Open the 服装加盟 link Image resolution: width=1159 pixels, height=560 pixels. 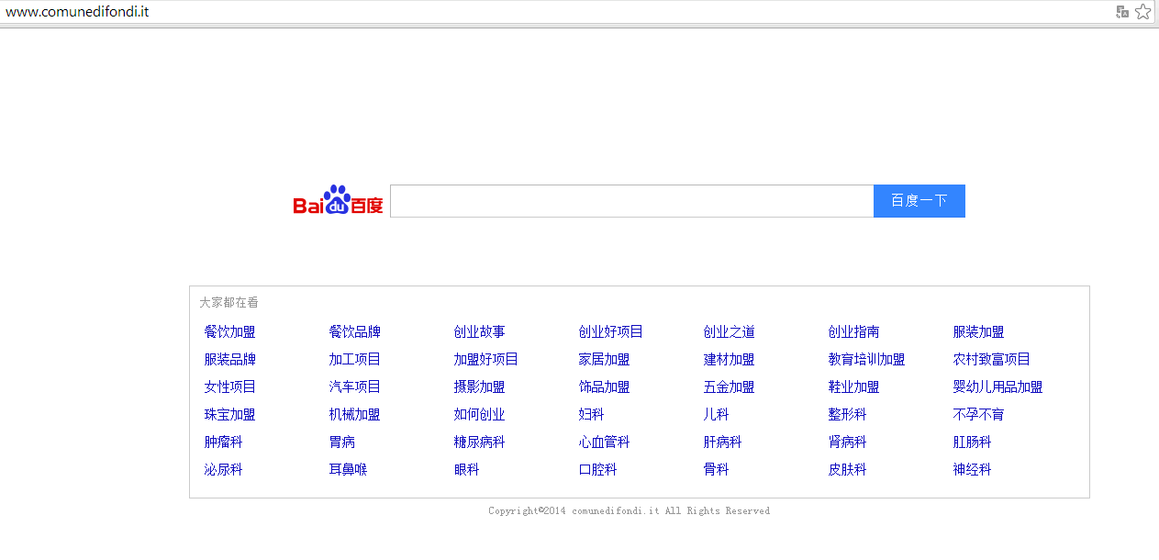979,332
